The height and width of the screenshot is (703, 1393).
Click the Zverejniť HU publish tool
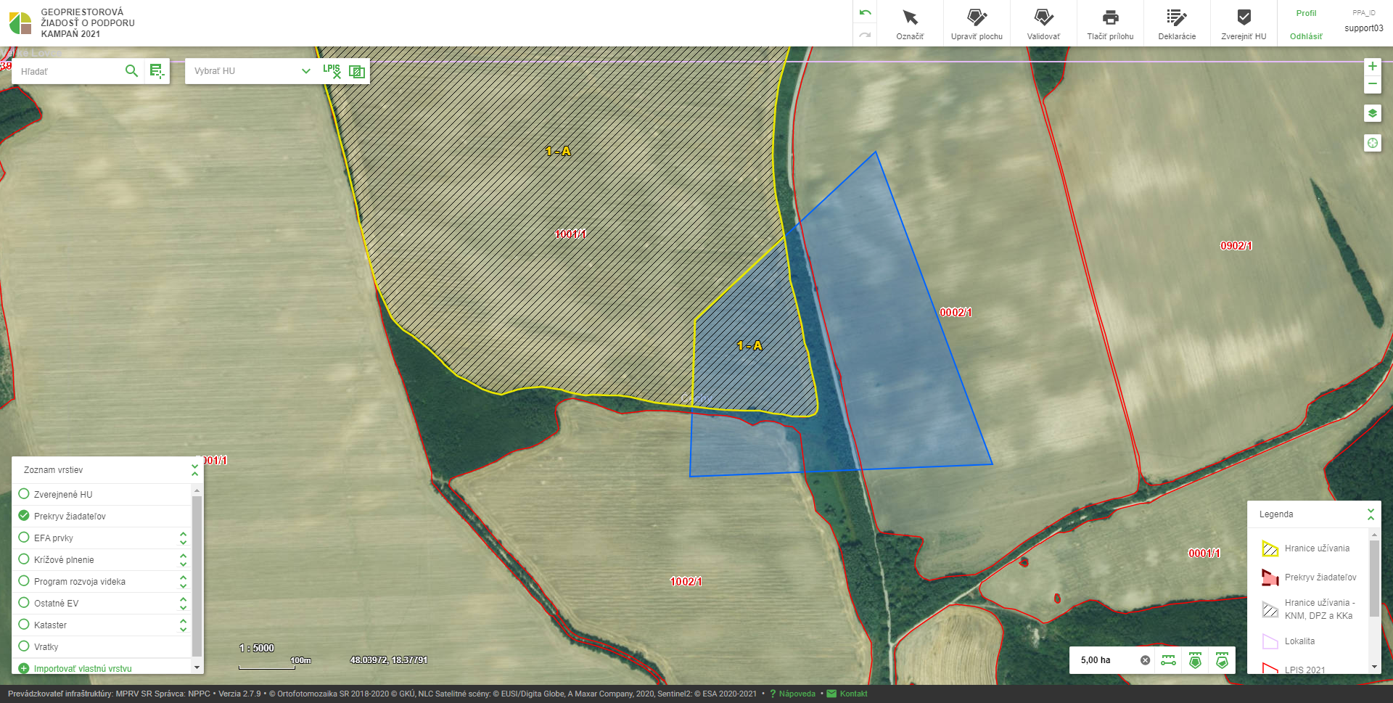(1244, 23)
